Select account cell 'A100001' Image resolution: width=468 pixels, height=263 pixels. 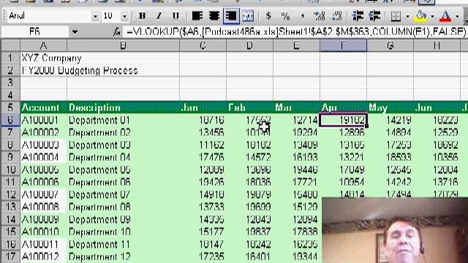[x=44, y=120]
